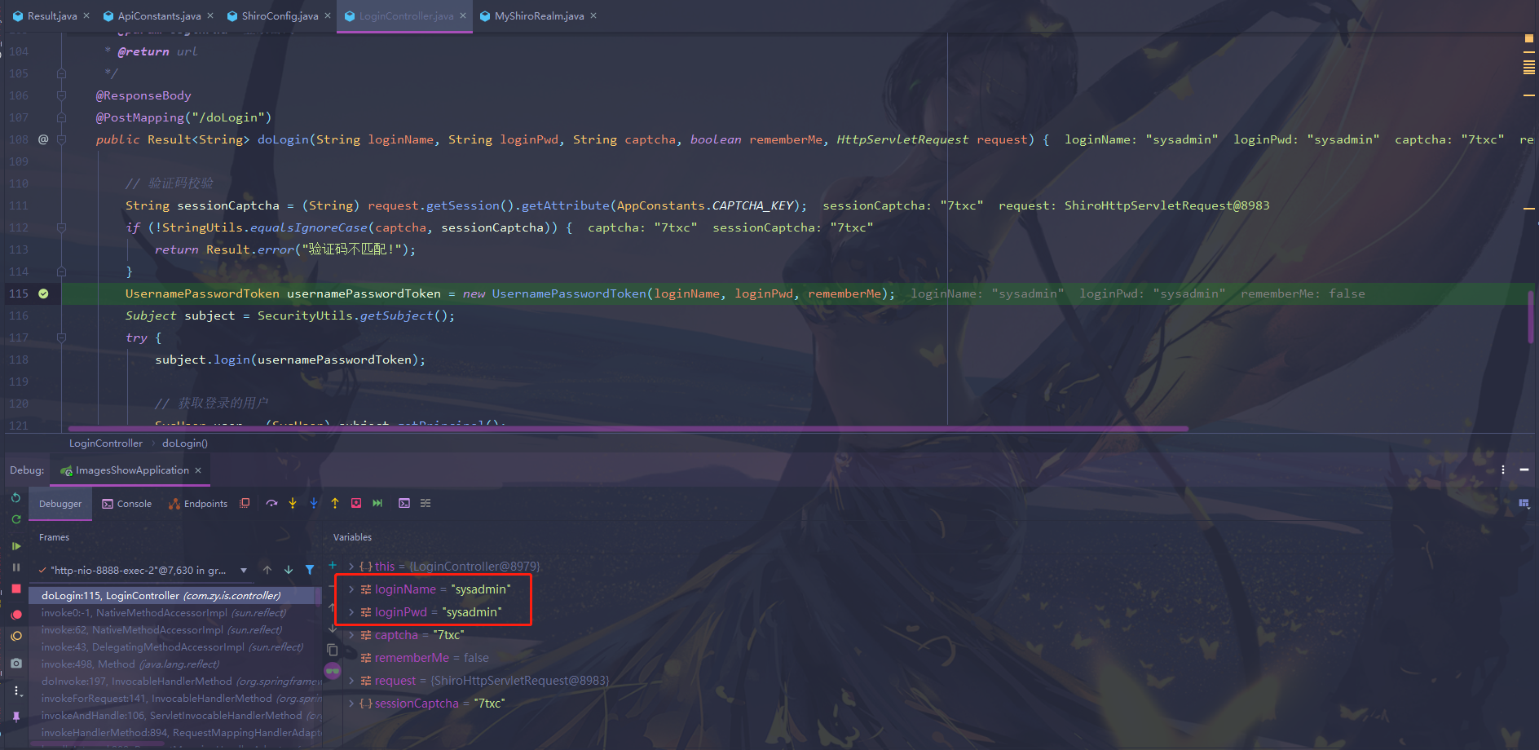This screenshot has width=1539, height=750.
Task: Resume the program execution
Action: pos(16,545)
